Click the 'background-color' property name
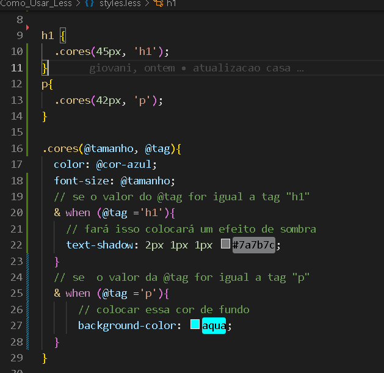The height and width of the screenshot is (373, 384). (127, 326)
